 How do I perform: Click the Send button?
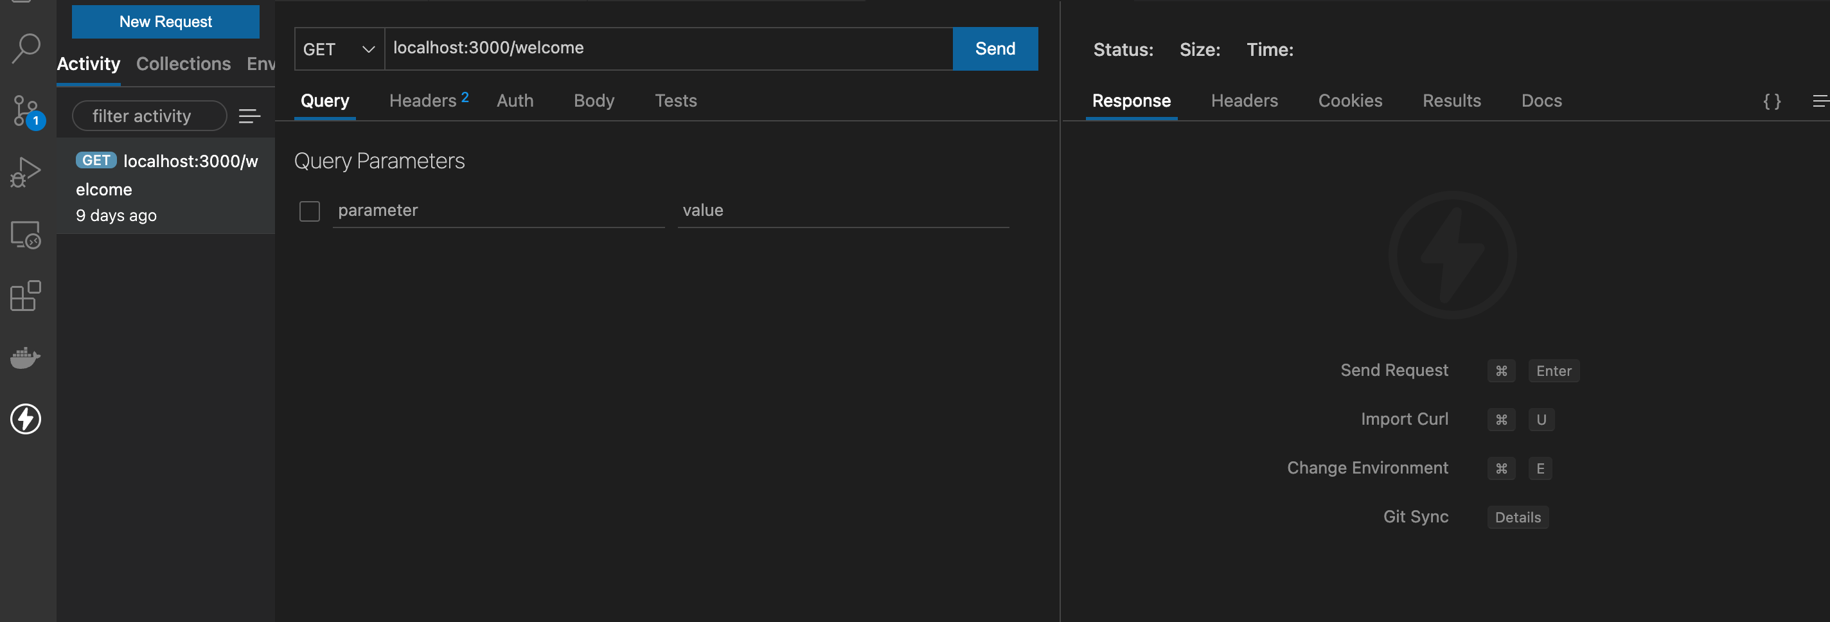point(995,49)
